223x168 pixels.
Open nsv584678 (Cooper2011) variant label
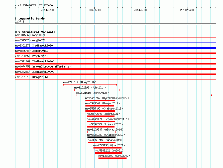point(32,51)
